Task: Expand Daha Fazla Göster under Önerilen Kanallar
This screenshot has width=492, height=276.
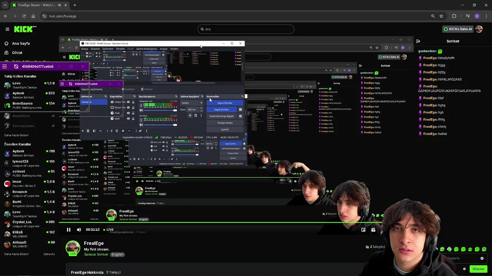Action: (x=16, y=254)
